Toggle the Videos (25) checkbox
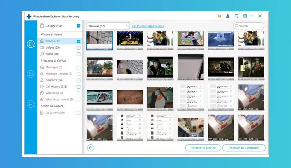291x168 pixels. pyautogui.click(x=78, y=48)
